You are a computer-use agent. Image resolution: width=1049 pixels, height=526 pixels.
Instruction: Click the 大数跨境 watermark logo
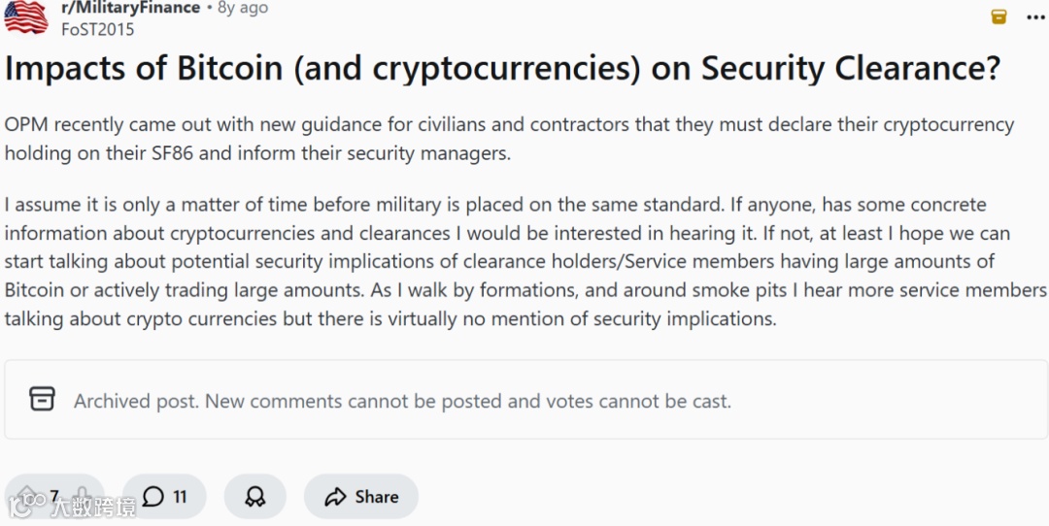click(73, 506)
